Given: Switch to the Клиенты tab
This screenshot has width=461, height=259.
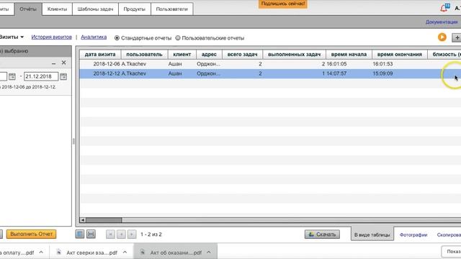Looking at the screenshot, I should 57,9.
